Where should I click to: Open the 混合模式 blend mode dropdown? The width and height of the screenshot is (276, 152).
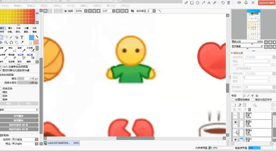274,87
